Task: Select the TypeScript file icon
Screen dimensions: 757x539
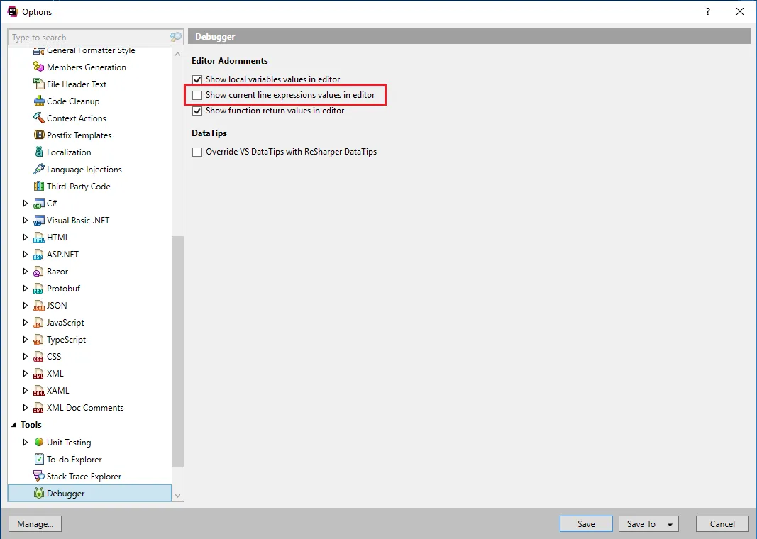Action: point(38,339)
